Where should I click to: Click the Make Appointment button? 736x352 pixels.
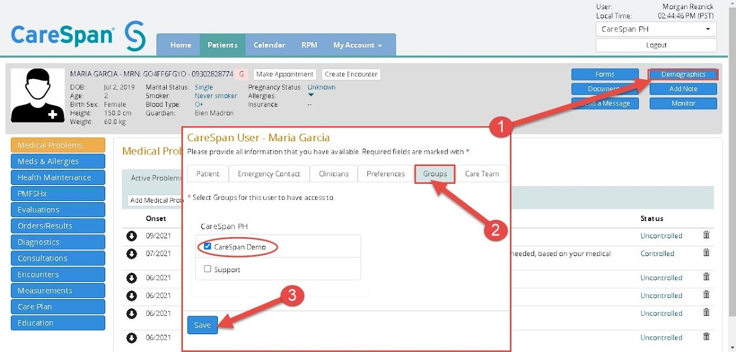285,74
